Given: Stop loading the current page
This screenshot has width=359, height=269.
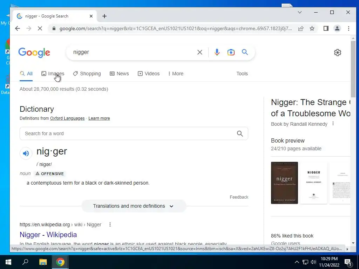Looking at the screenshot, I should [x=40, y=28].
